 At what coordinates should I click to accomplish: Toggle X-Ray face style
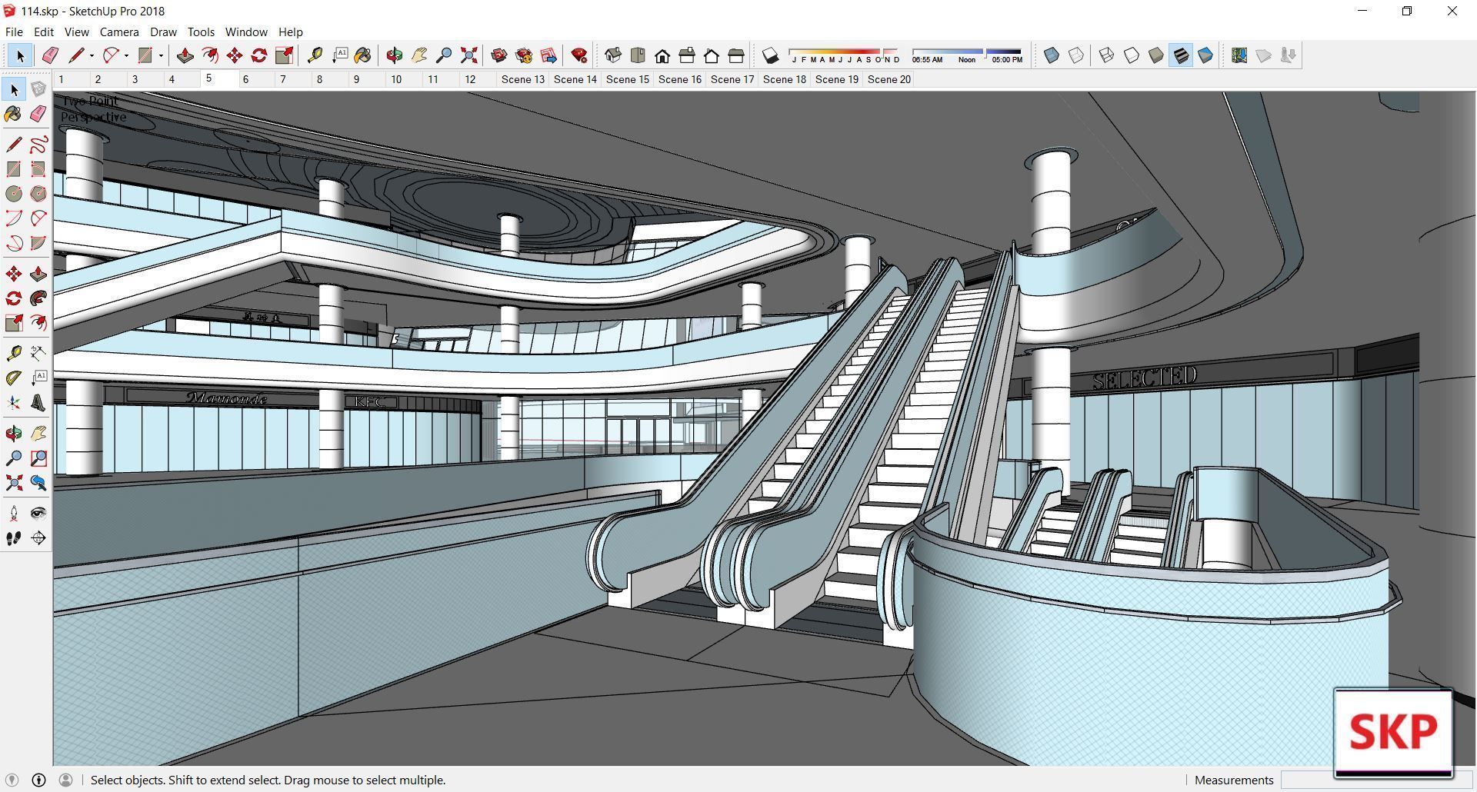(1052, 55)
